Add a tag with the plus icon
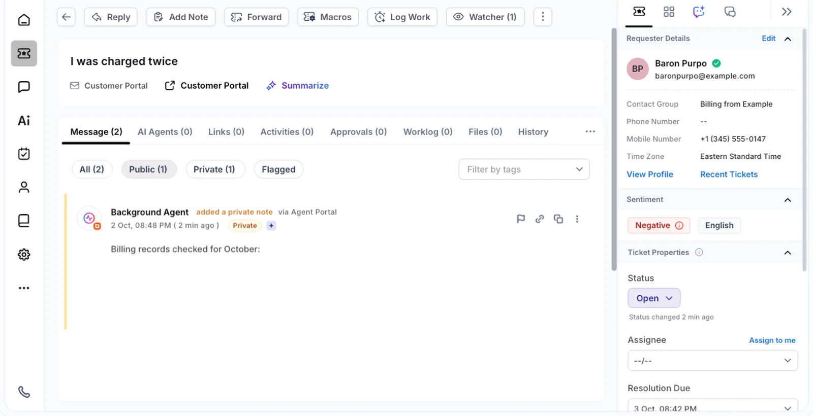 pyautogui.click(x=271, y=225)
